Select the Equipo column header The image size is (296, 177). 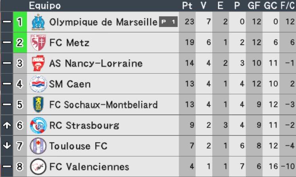[x=45, y=6]
